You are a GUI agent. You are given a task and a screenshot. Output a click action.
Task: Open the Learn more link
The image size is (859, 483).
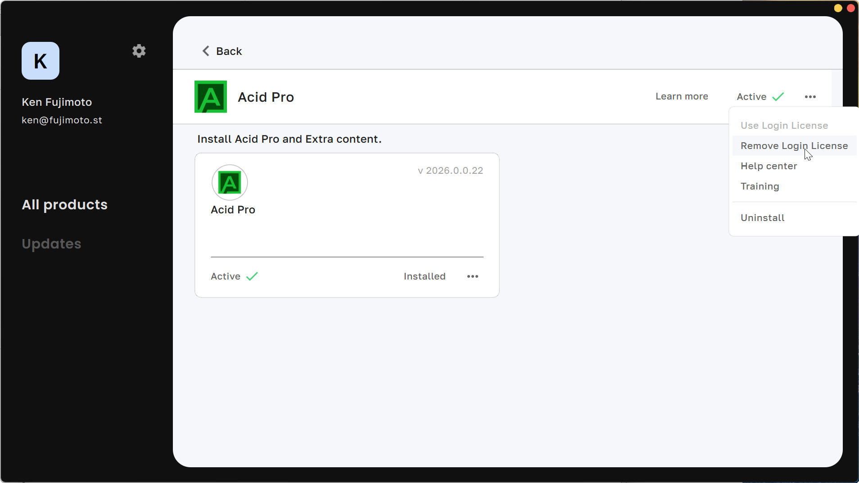tap(682, 96)
